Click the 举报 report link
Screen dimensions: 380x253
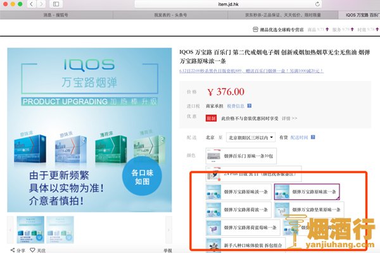(x=168, y=250)
